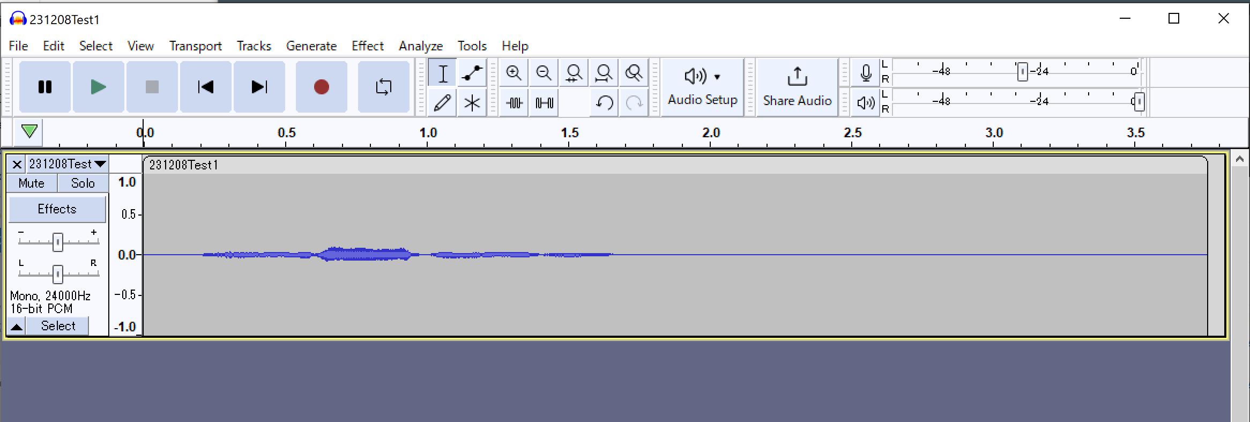Open the Help menu
Viewport: 1250px width, 422px height.
click(x=515, y=46)
